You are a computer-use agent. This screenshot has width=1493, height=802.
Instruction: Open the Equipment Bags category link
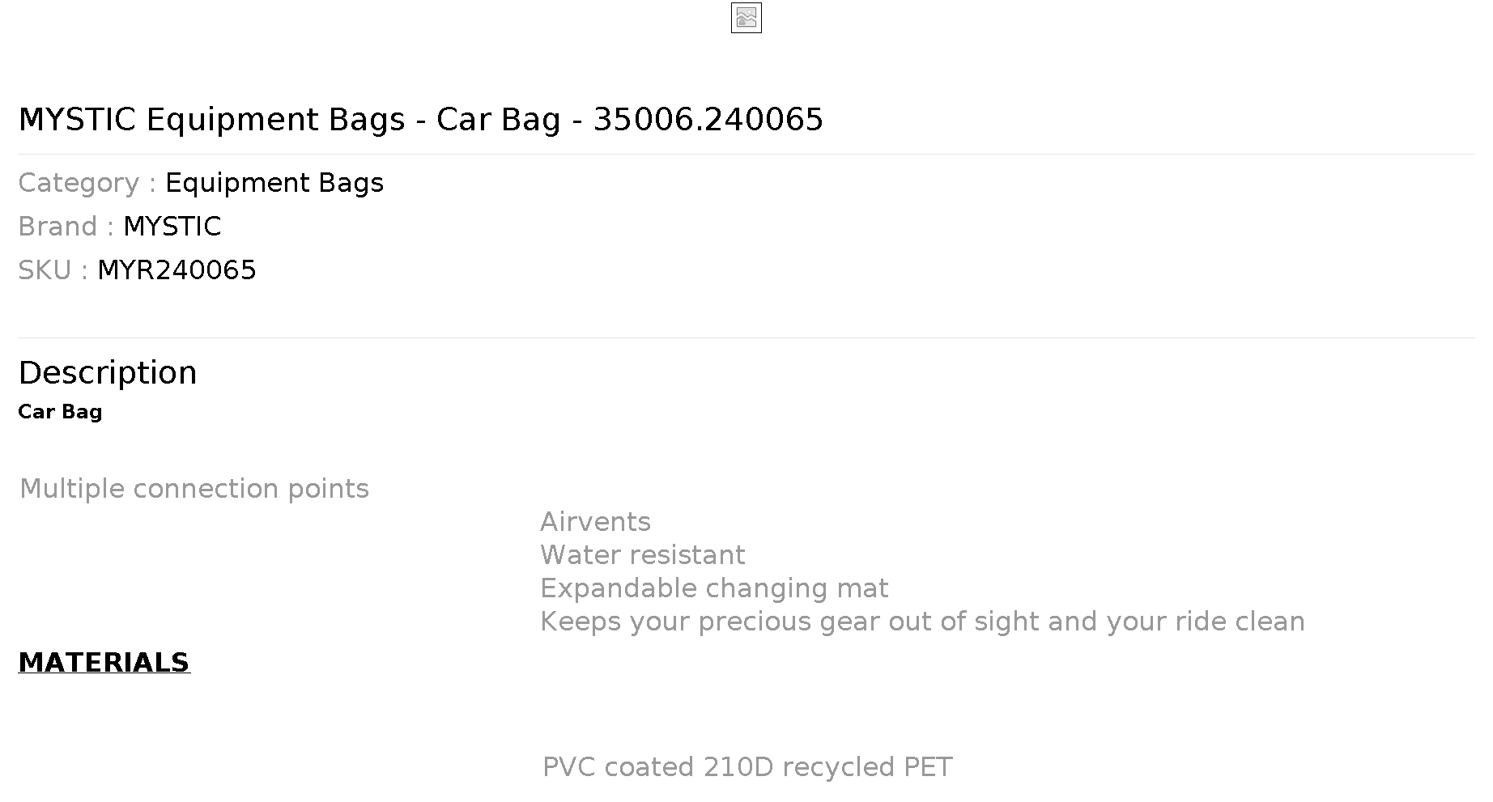click(274, 183)
